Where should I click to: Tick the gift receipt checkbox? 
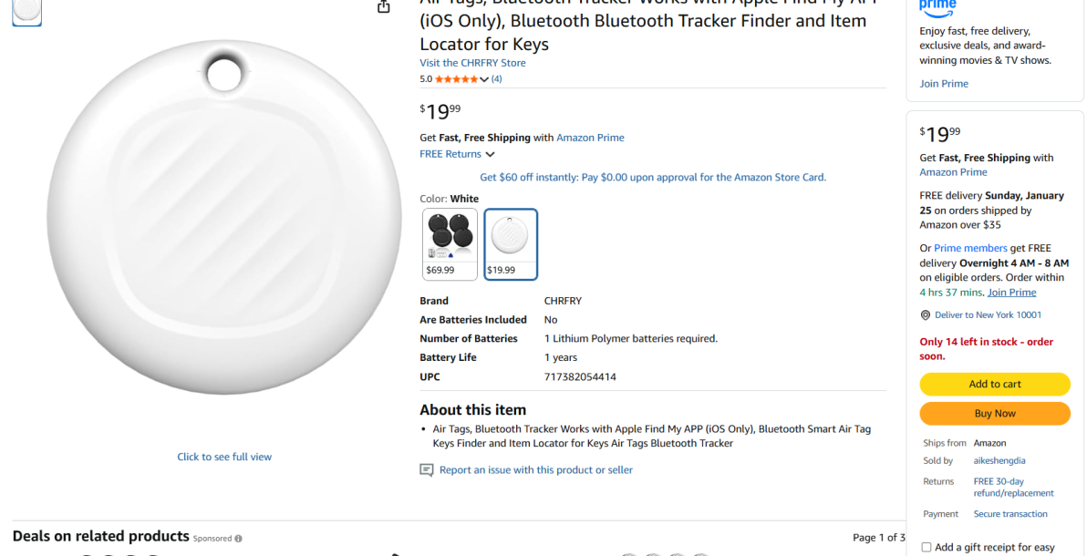[x=927, y=547]
